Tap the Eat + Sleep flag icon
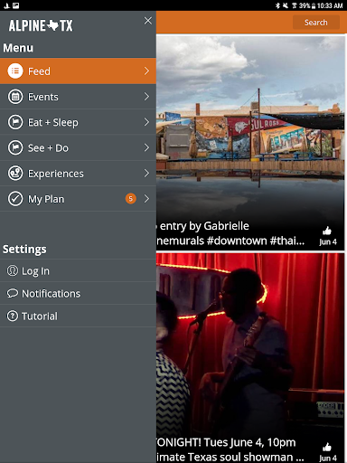Image resolution: width=347 pixels, height=463 pixels. coord(15,122)
